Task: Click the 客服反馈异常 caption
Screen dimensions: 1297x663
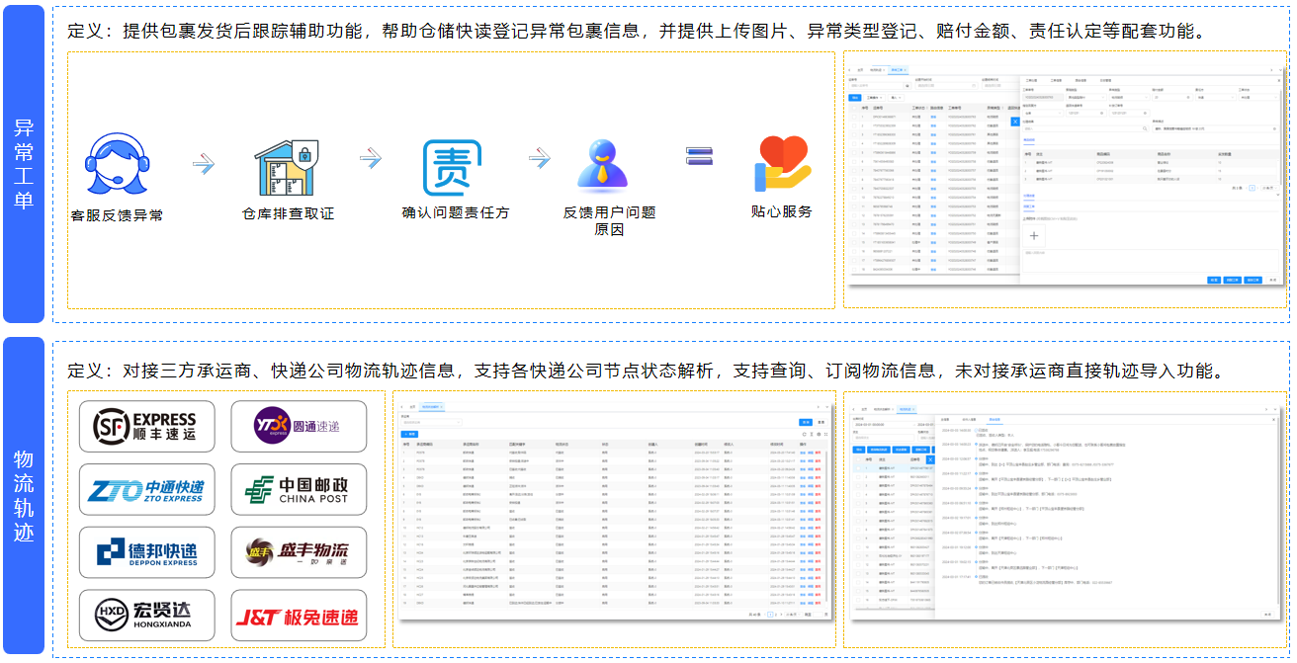Action: (117, 215)
